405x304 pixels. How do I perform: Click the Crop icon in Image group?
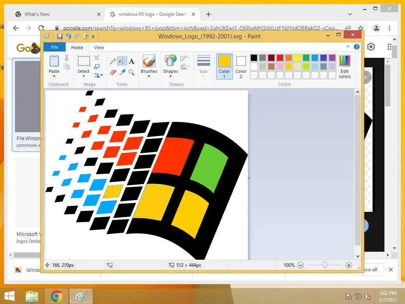97,58
